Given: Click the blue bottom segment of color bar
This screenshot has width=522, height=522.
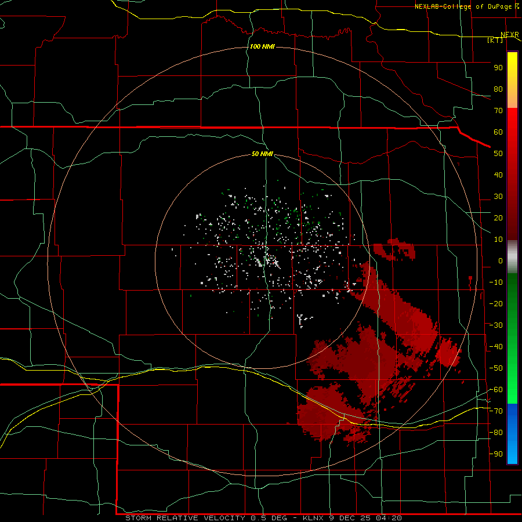Looking at the screenshot, I should click(x=512, y=434).
